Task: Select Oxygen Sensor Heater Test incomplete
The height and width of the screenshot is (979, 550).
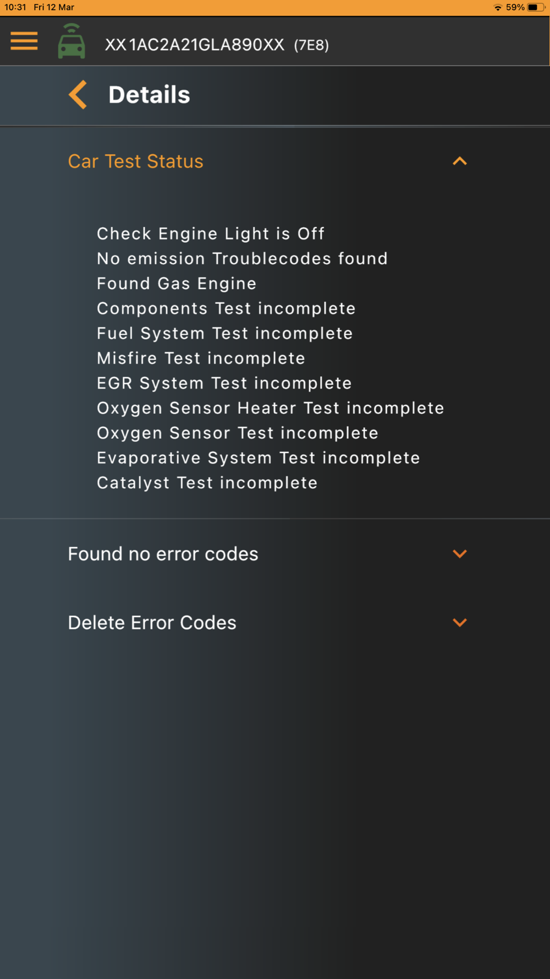Action: (271, 408)
